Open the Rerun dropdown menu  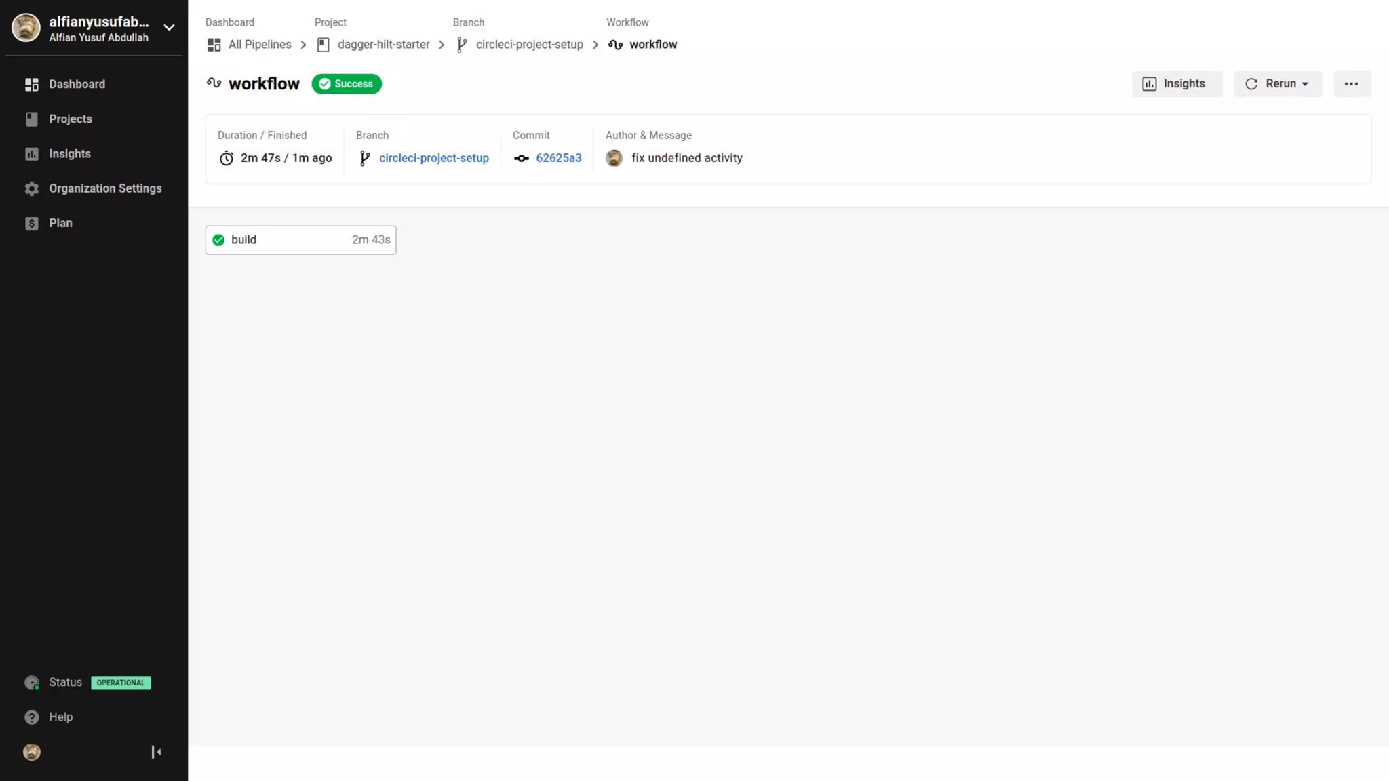1278,84
